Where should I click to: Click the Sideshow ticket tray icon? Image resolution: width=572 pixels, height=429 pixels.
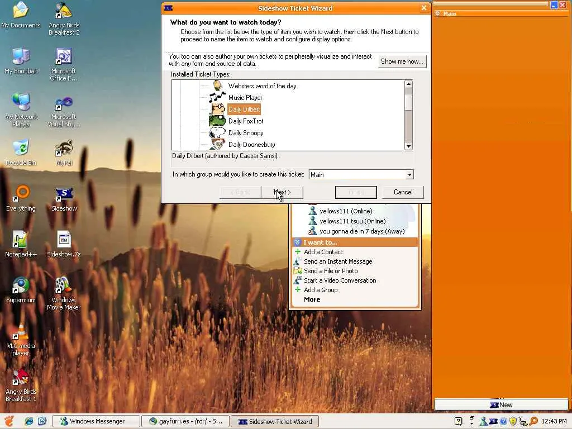coord(493,421)
